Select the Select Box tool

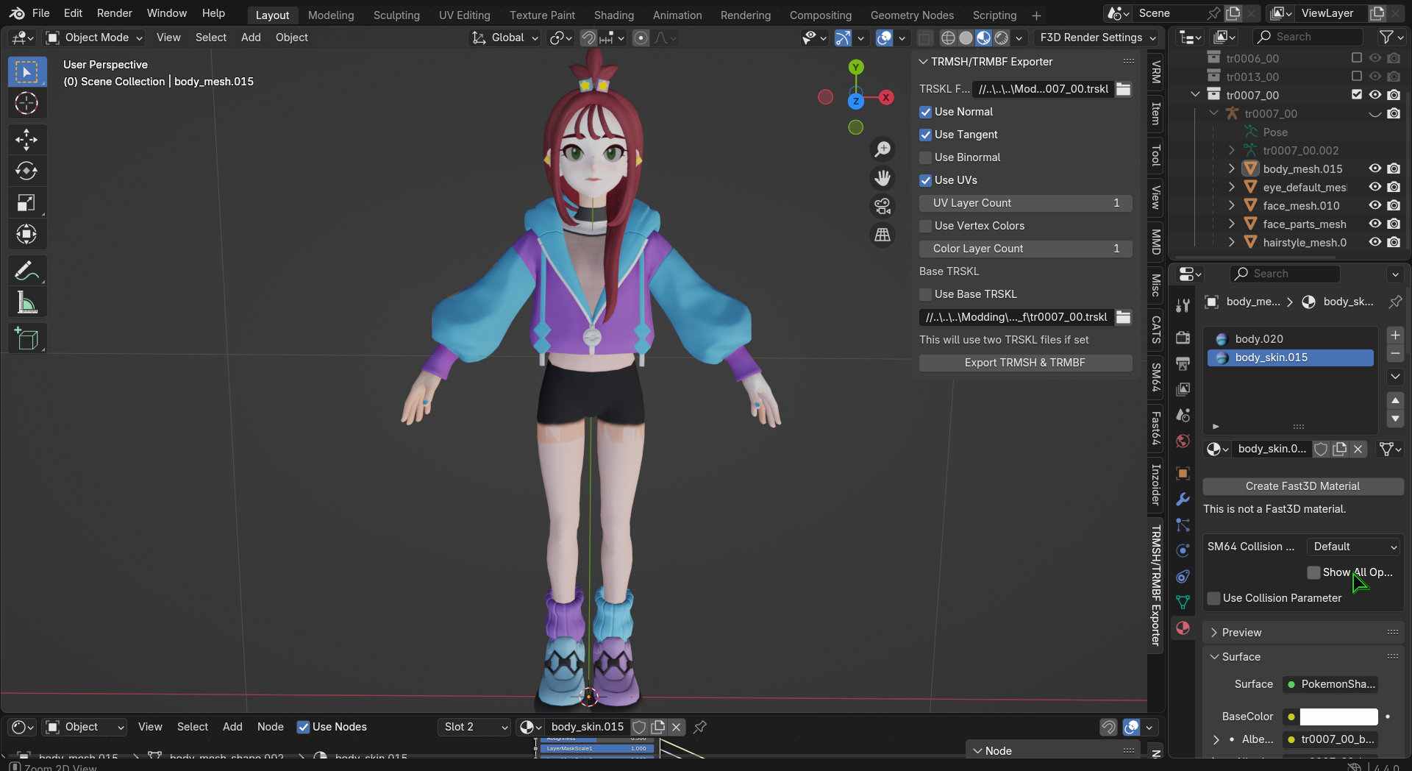27,72
